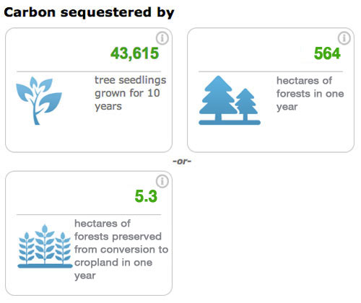This screenshot has width=361, height=303.
Task: Select the 43,615 green value
Action: click(134, 53)
